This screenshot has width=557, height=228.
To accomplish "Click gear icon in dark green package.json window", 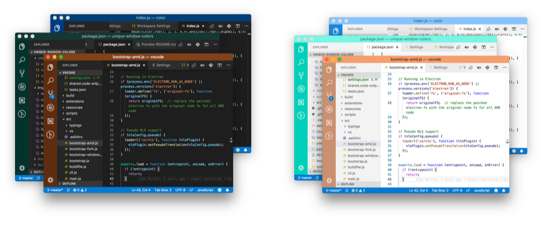I will pos(22,168).
